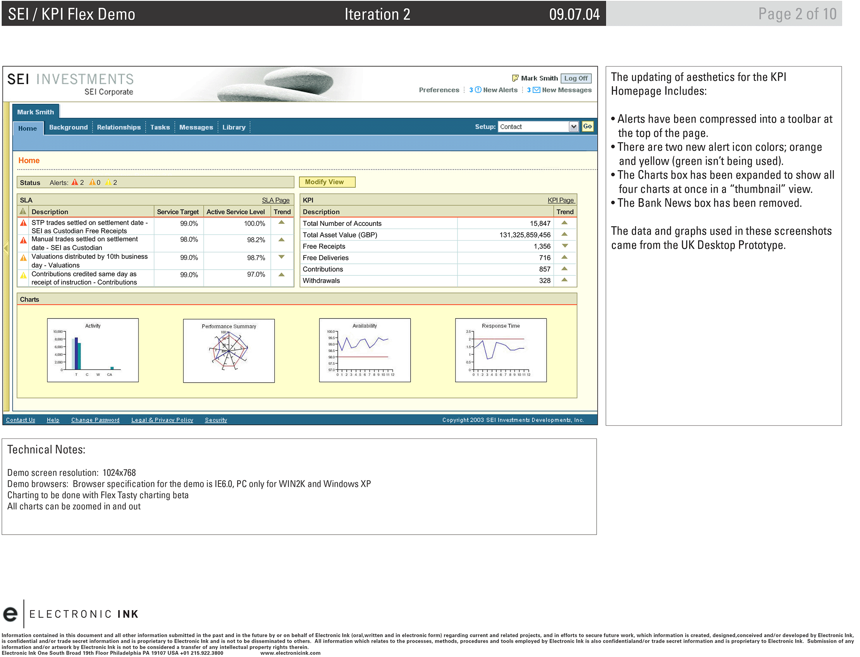
Task: Click the yellow alert icon in Status bar
Action: pyautogui.click(x=108, y=182)
